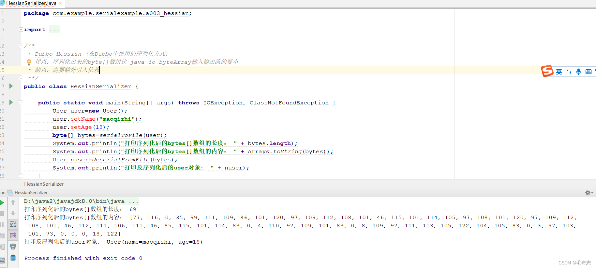Click the run gutter arrow beside class HessianSerializer
This screenshot has height=268, width=596.
(x=11, y=86)
